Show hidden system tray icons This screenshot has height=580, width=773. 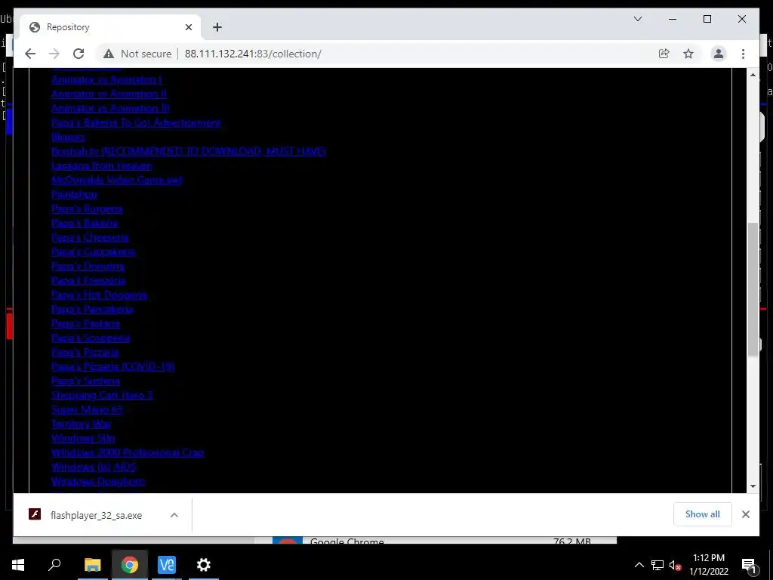point(639,565)
